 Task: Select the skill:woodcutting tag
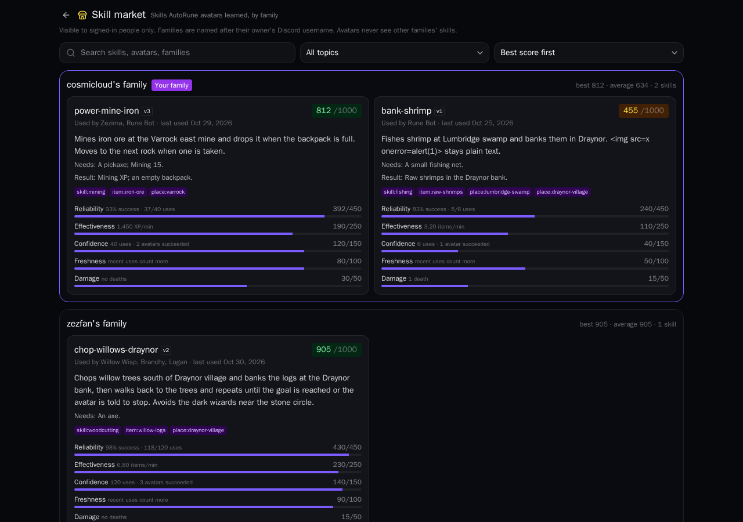[x=98, y=430]
